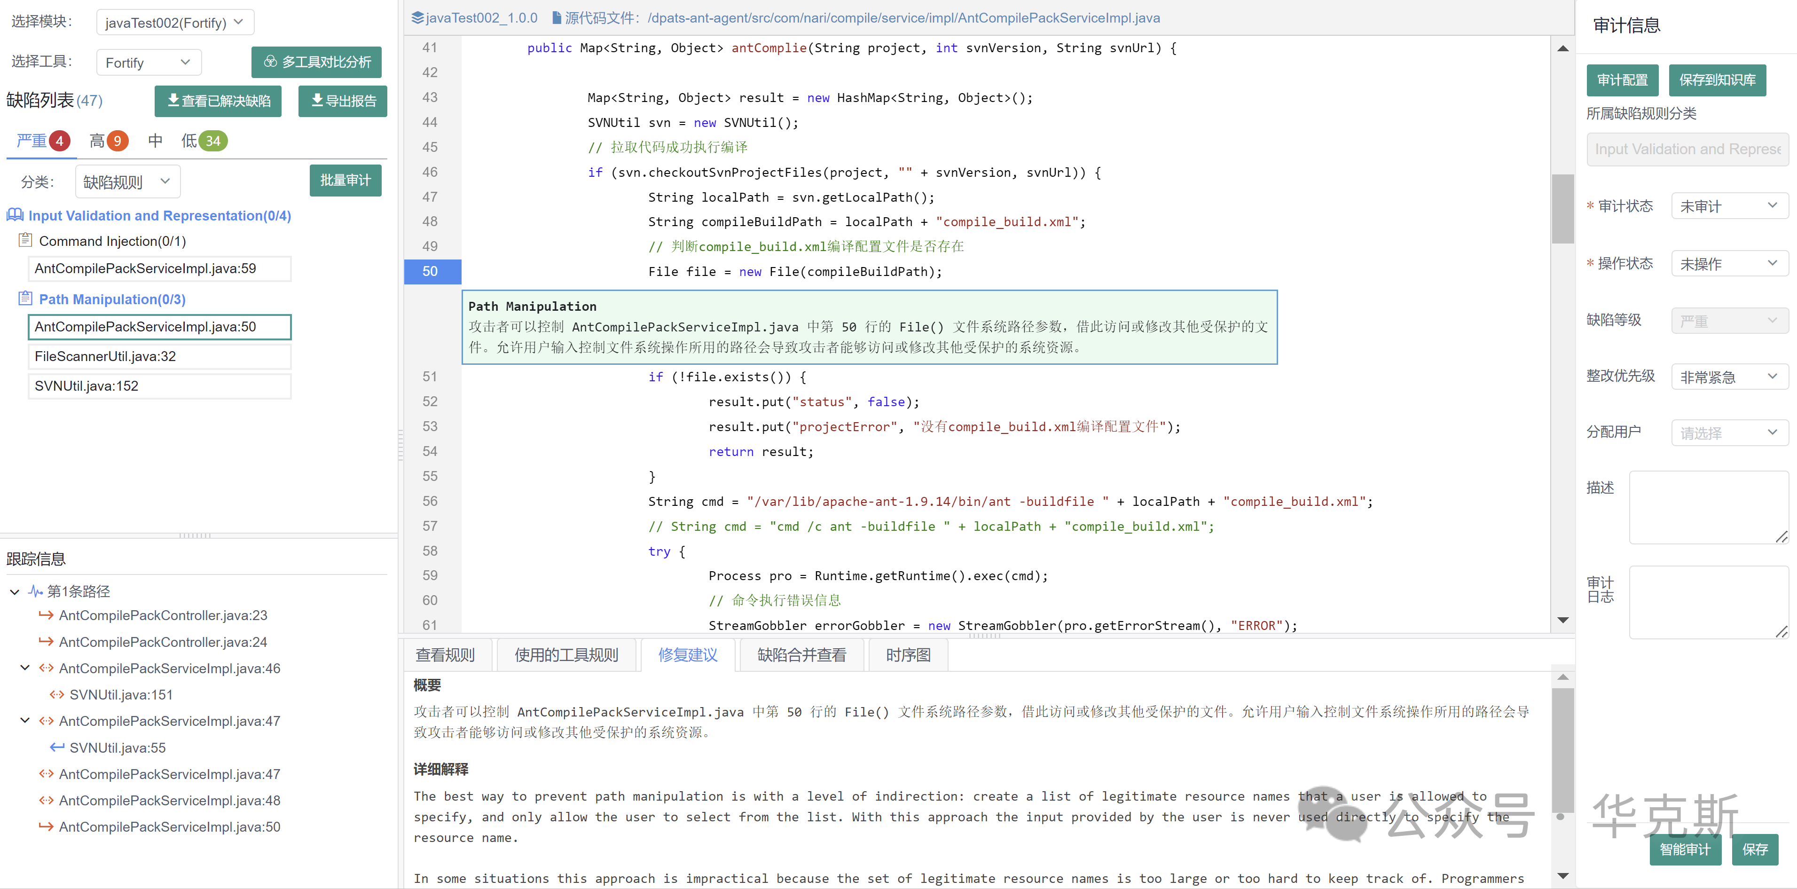Collapse the 第1条路径 trace tree

(x=15, y=592)
